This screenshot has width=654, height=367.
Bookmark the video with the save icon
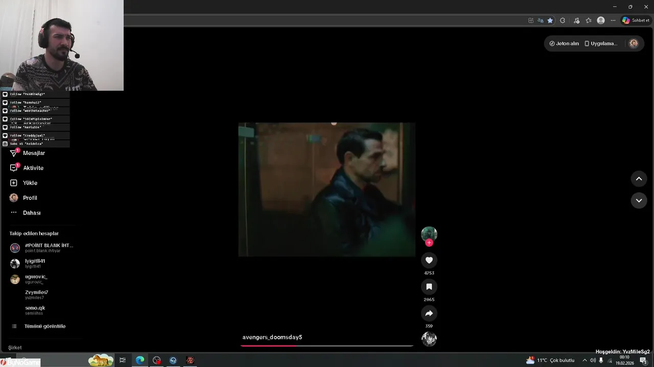point(429,286)
